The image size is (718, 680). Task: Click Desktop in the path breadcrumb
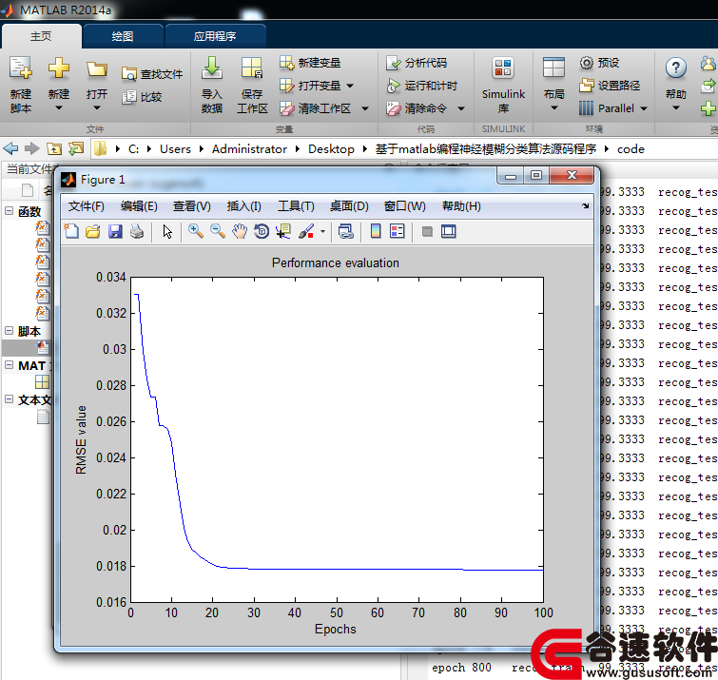click(331, 148)
